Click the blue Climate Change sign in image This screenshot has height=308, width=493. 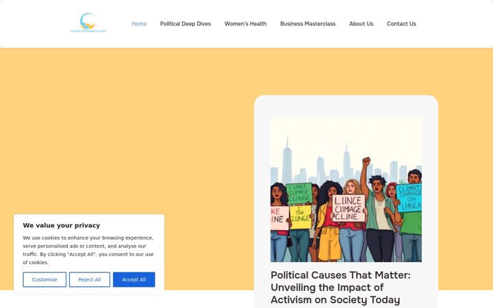[409, 198]
